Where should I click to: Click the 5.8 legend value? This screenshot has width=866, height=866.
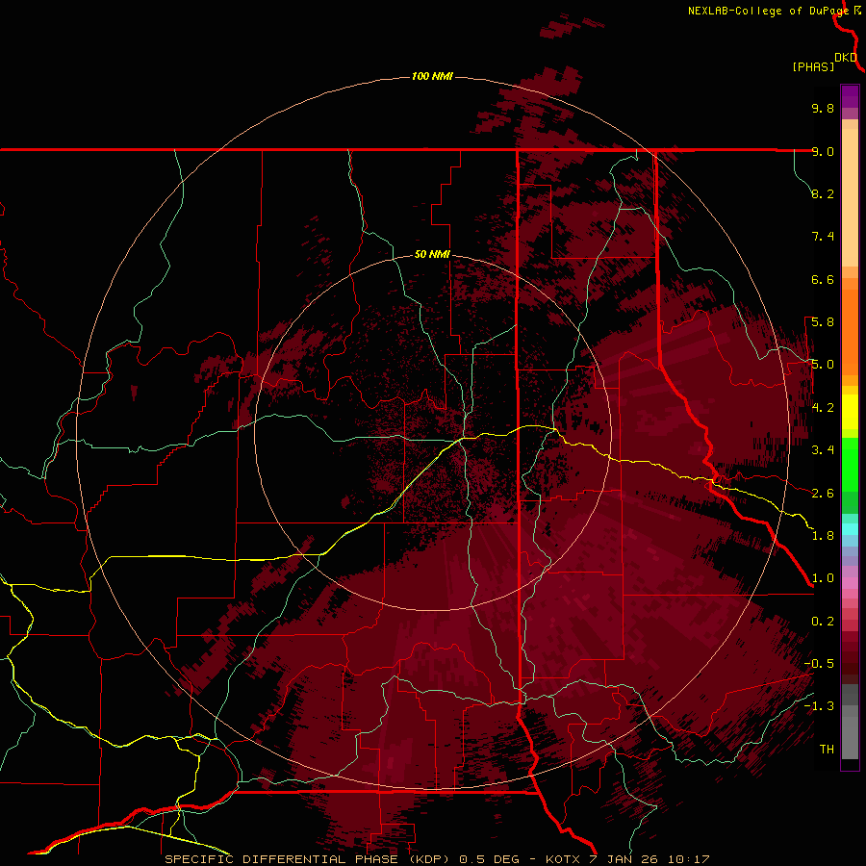(x=823, y=322)
